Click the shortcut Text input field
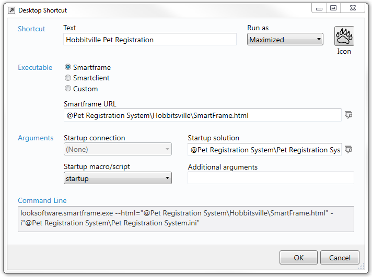 pyautogui.click(x=150, y=39)
